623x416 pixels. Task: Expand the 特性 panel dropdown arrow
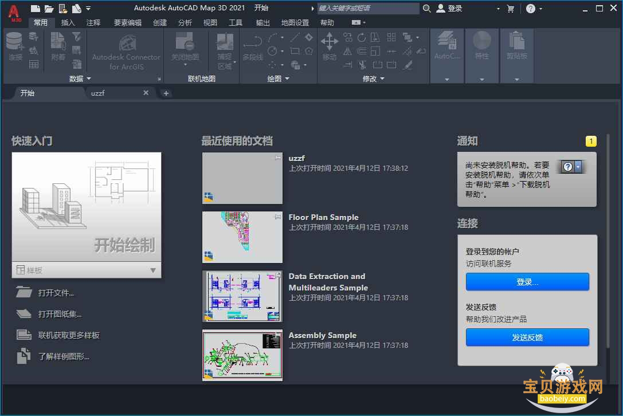481,80
